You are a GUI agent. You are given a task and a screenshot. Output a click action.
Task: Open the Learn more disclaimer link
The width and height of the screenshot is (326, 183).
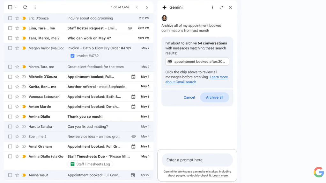(220, 176)
